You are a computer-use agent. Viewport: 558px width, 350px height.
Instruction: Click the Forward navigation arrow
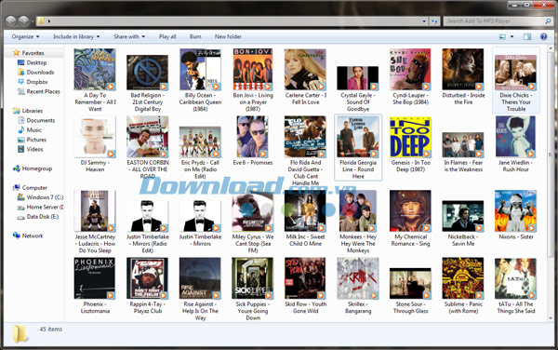[x=23, y=21]
